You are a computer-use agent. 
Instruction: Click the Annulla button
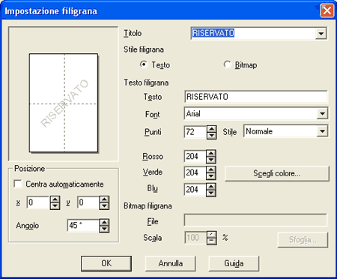tap(171, 263)
